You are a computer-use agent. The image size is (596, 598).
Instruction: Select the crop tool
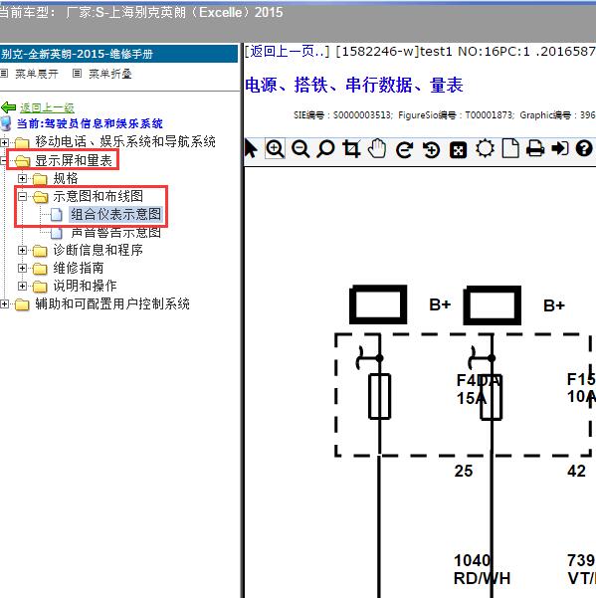(x=351, y=148)
